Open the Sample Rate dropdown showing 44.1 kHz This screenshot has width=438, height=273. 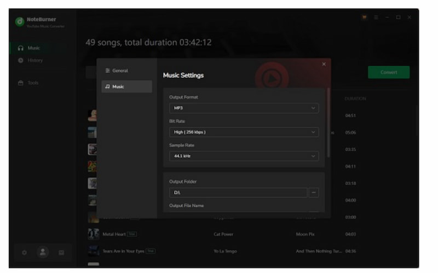coord(244,156)
